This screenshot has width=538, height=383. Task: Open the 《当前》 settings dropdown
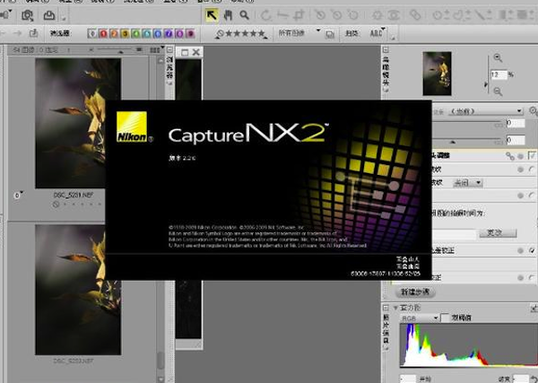[485, 111]
